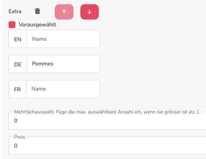
Task: Click the Vorausgewählt label text
Action: [38, 25]
